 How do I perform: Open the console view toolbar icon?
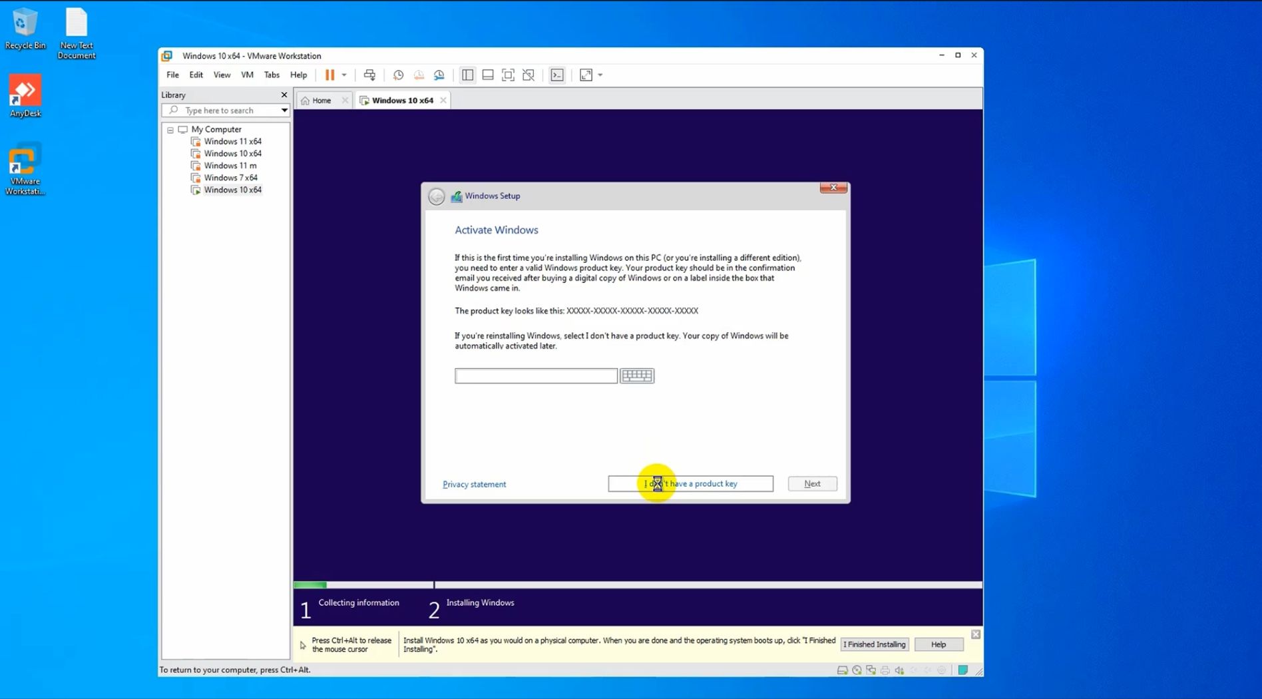[x=557, y=75]
